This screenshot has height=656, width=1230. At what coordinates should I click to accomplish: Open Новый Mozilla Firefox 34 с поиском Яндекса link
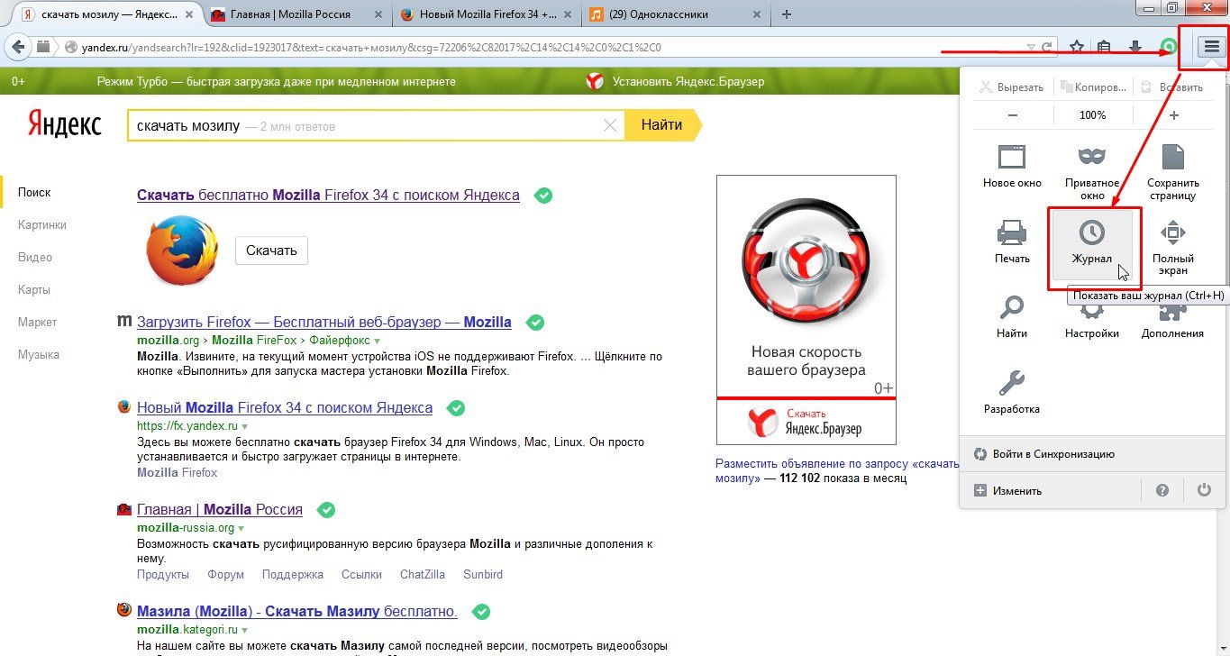(285, 407)
